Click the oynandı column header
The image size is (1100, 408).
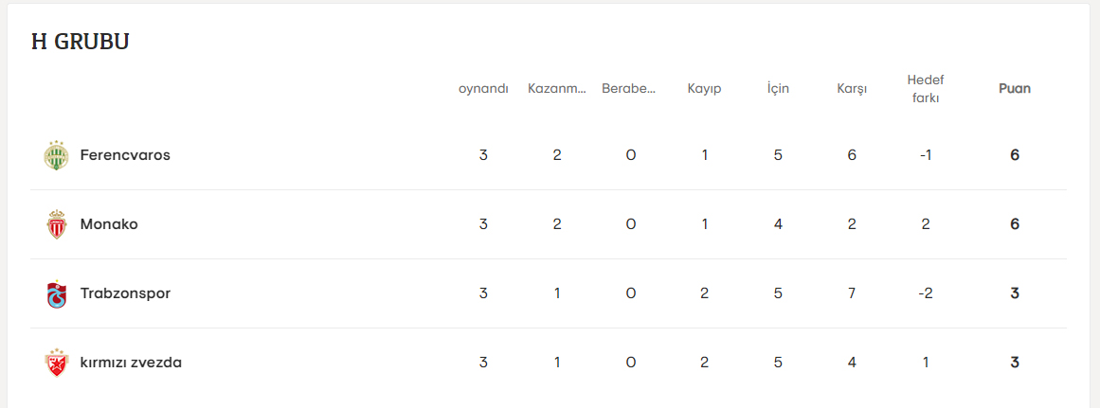point(483,89)
